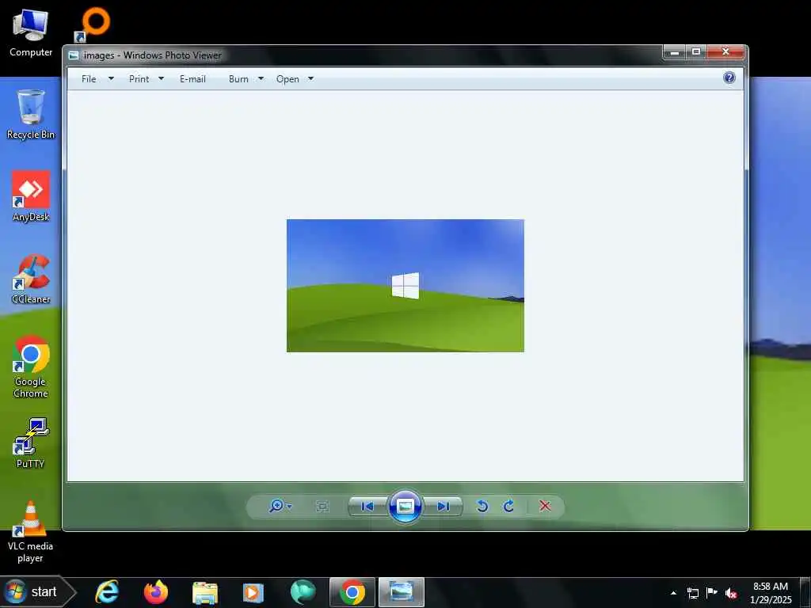Select the PuTTY desktop shortcut
The height and width of the screenshot is (608, 811).
[x=31, y=443]
